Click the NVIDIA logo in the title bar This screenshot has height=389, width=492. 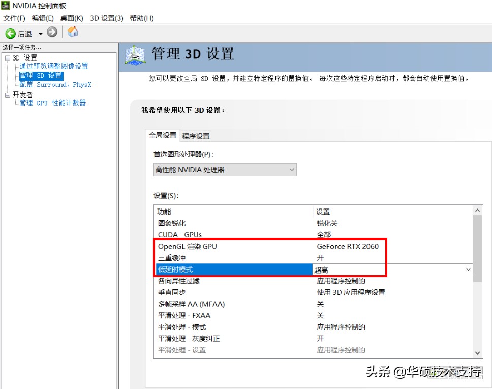(5, 6)
